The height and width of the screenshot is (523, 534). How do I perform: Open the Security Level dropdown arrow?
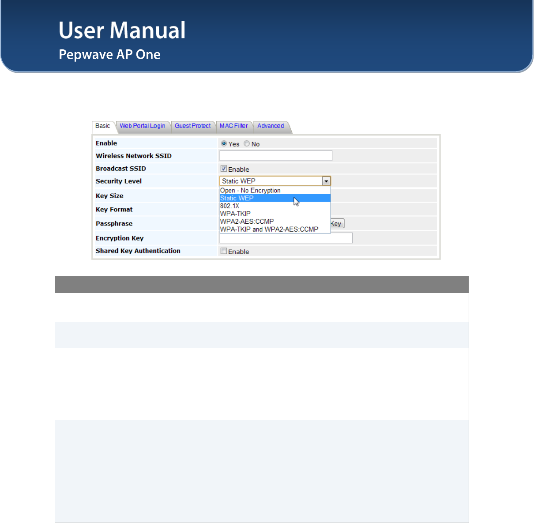[326, 181]
